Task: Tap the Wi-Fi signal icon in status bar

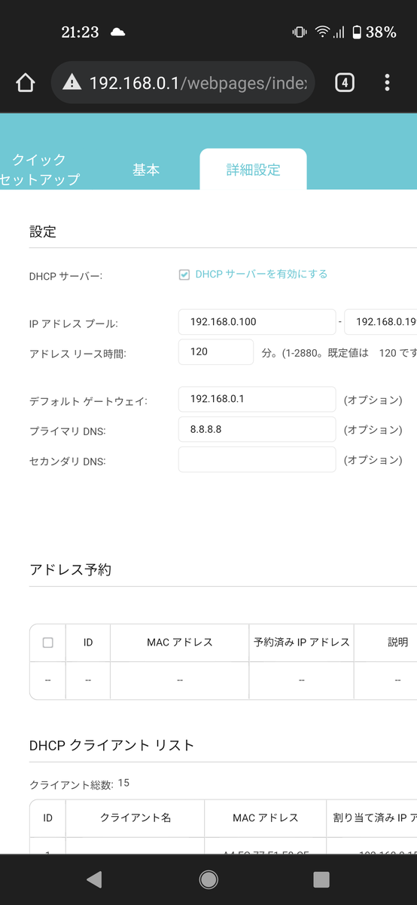Action: pyautogui.click(x=323, y=32)
